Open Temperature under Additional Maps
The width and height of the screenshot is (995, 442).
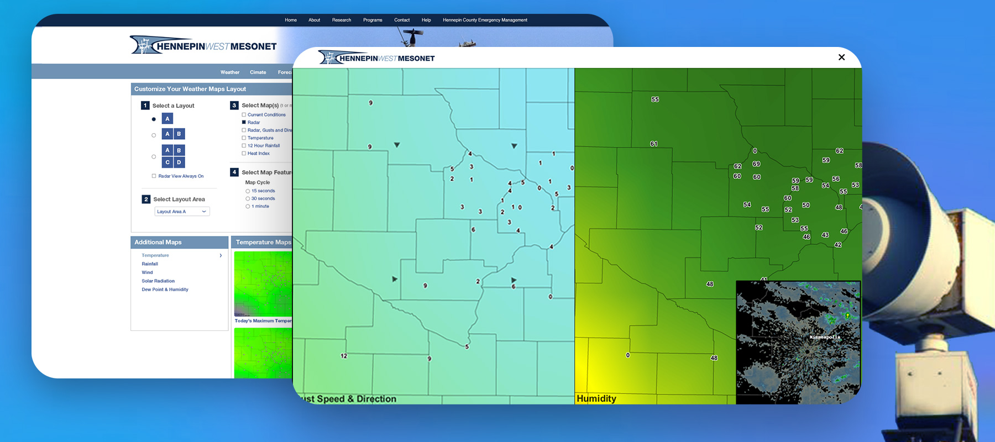coord(155,255)
